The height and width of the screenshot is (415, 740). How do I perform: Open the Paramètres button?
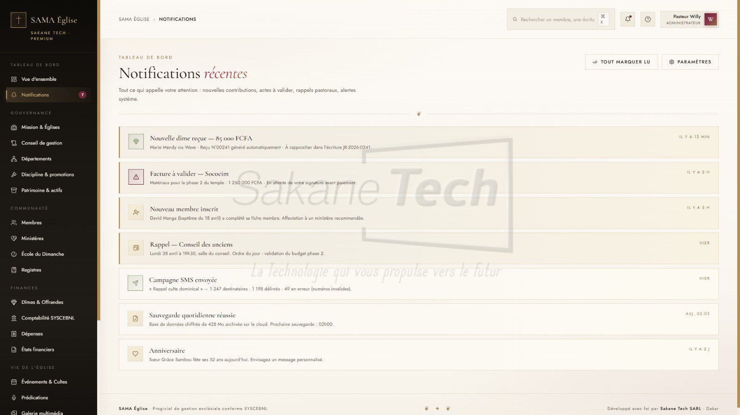click(690, 62)
